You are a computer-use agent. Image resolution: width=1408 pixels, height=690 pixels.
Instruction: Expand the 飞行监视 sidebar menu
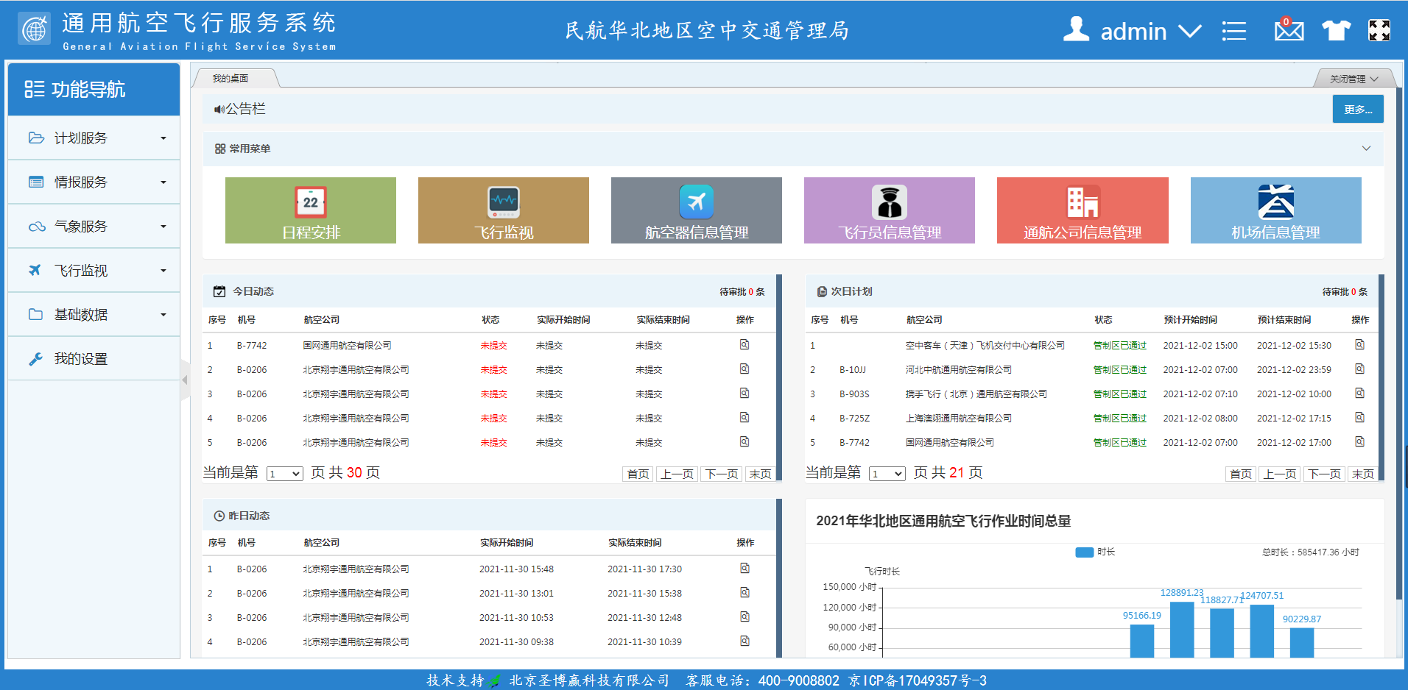pos(94,271)
